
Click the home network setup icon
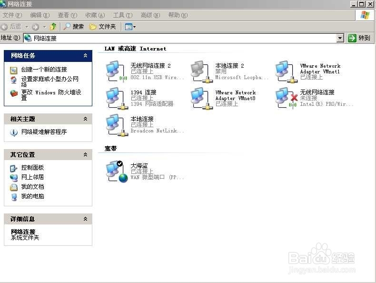[14, 80]
